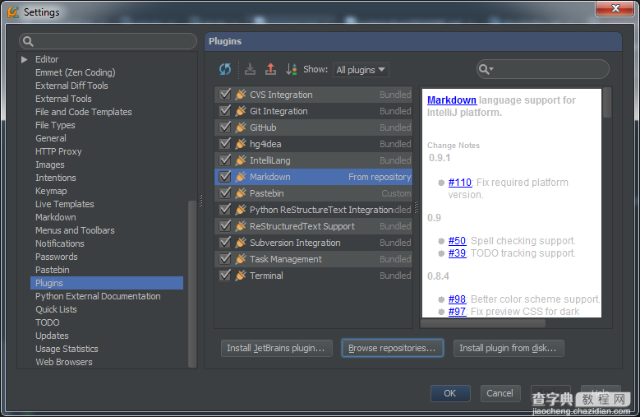Open Python External Documentation settings
This screenshot has height=417, width=640.
pos(98,296)
